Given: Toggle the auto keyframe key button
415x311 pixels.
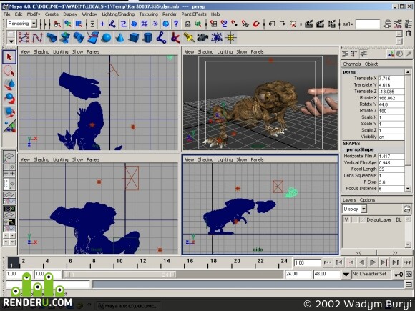Looking at the screenshot, I should (x=399, y=275).
